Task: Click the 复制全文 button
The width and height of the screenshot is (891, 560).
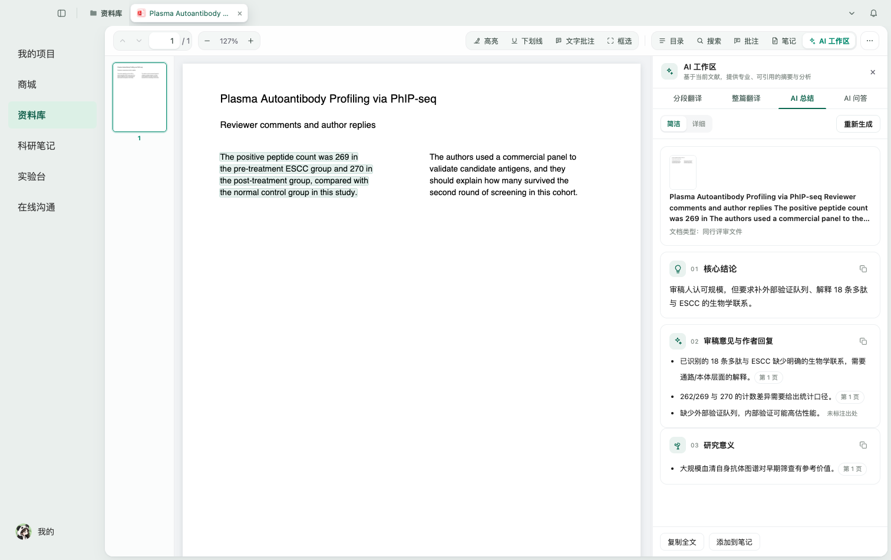Action: point(682,542)
